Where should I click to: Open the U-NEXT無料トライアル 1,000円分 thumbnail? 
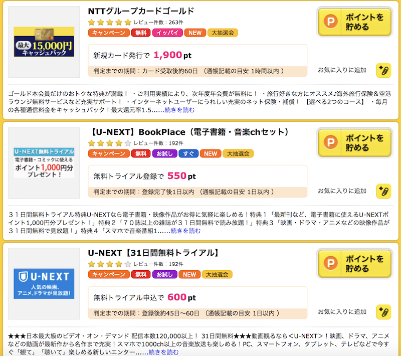(x=44, y=162)
